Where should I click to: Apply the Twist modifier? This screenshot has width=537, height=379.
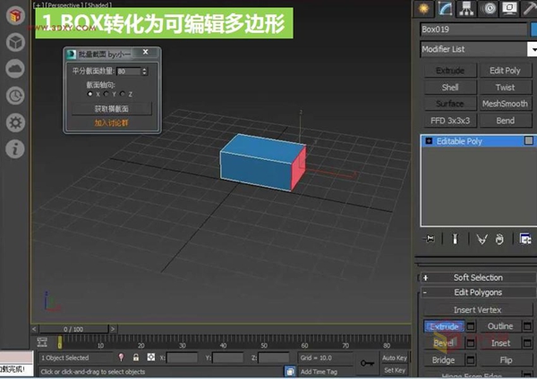coord(505,88)
